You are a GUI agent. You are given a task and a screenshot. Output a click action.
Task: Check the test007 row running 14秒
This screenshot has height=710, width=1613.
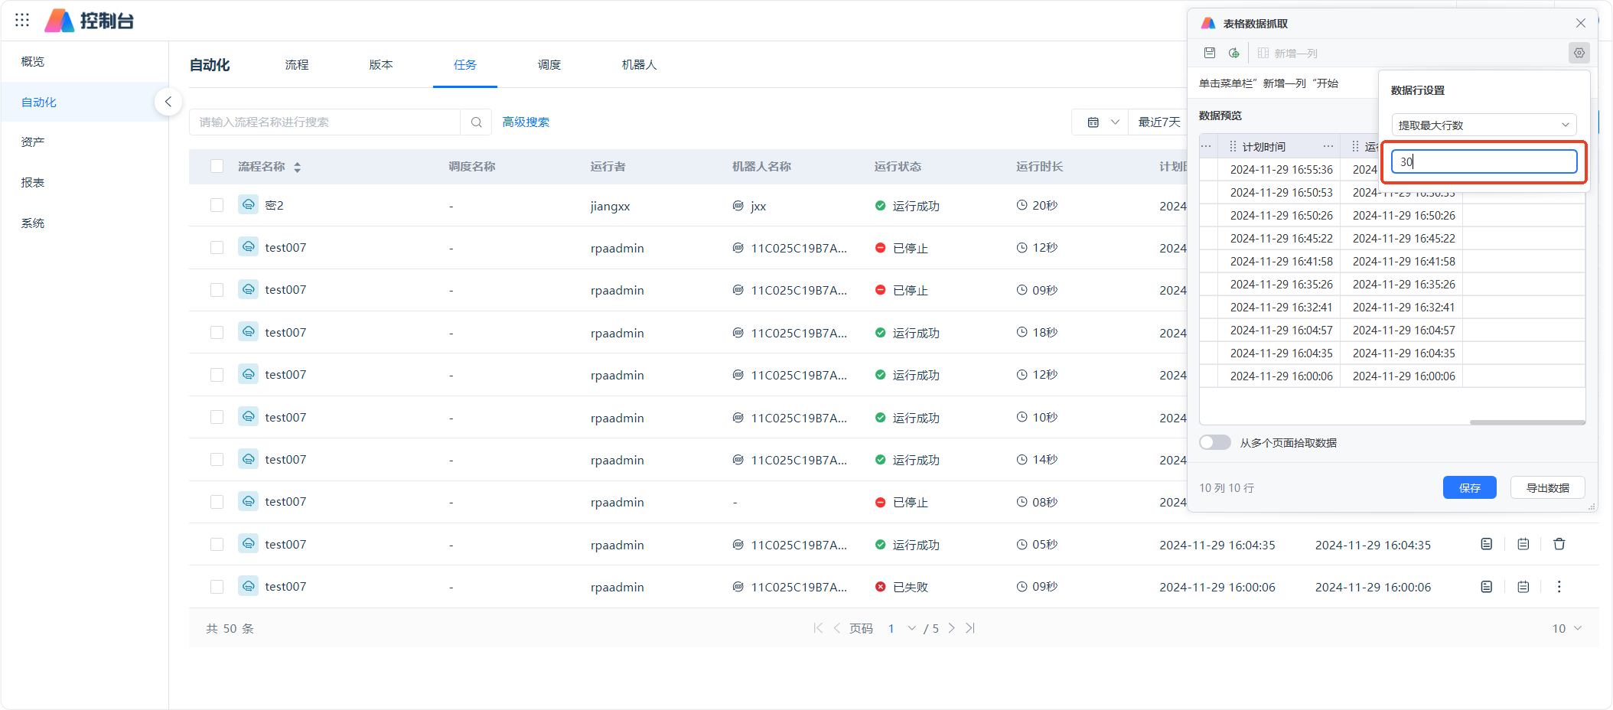[x=217, y=459]
